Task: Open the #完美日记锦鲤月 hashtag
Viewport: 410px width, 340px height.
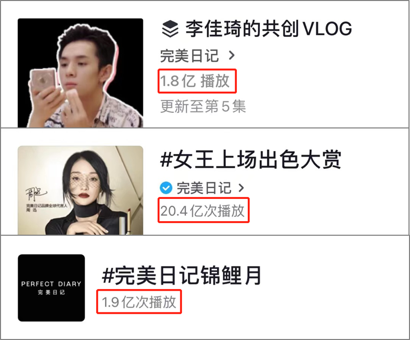Action: tap(181, 275)
